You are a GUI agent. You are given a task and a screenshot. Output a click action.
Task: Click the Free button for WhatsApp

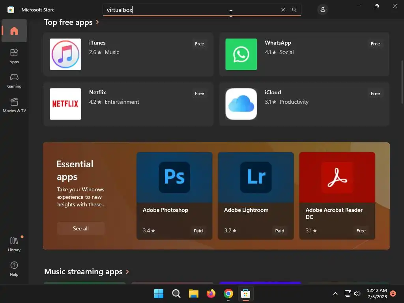pos(375,44)
